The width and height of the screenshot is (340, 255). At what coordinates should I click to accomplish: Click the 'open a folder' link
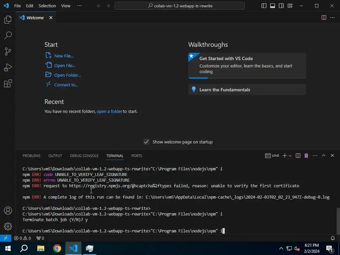110,112
